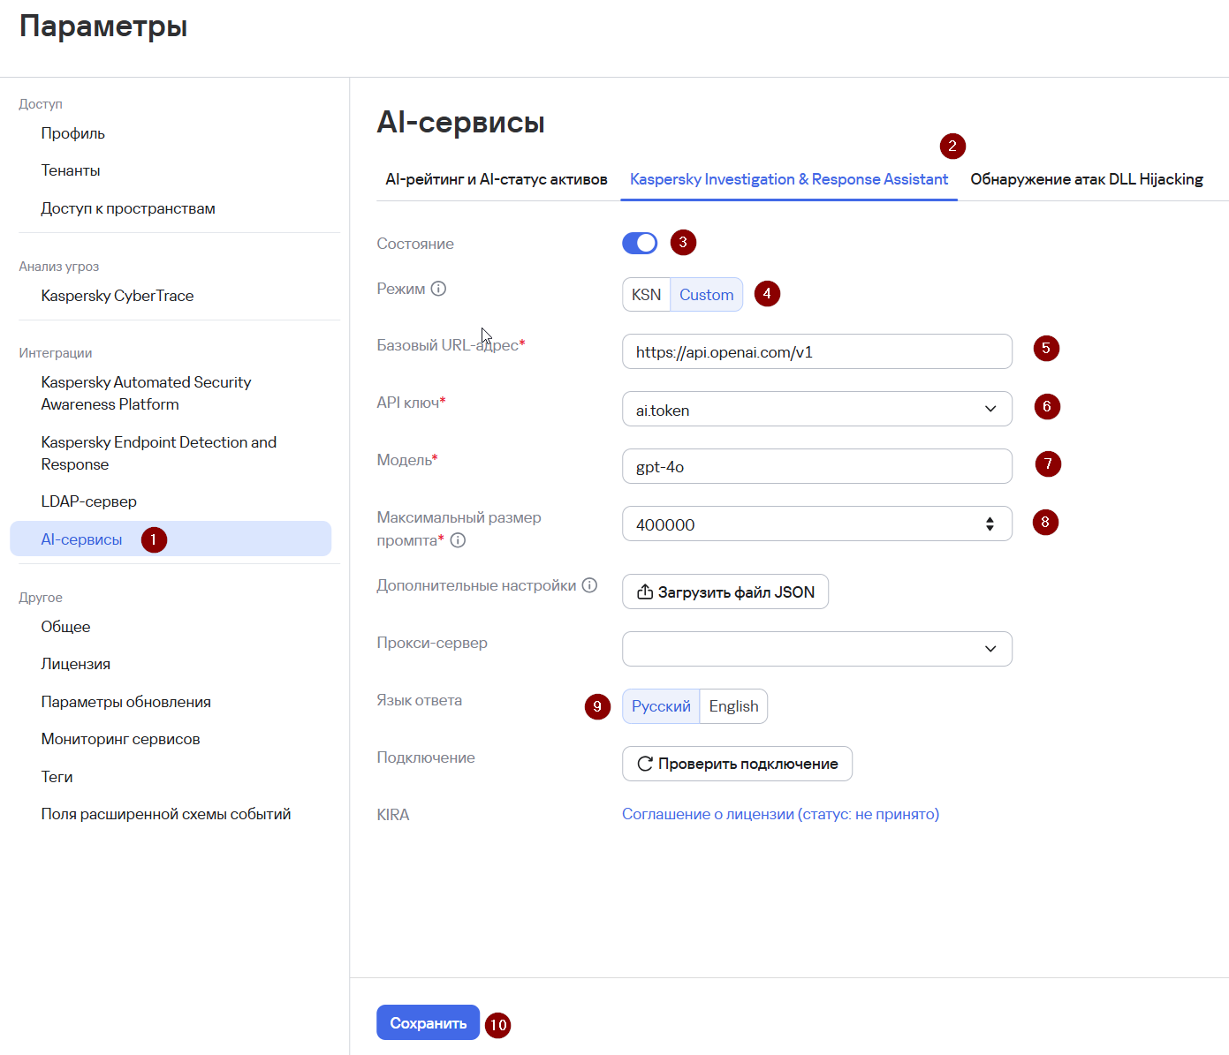The image size is (1229, 1055).
Task: Choose English as response language
Action: point(733,706)
